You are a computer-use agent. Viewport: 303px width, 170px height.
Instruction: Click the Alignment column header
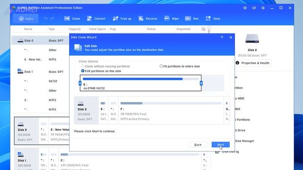pos(183,29)
